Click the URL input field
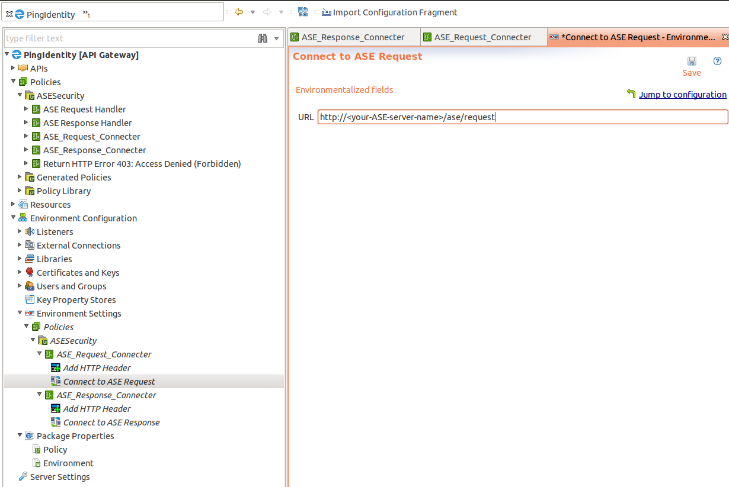The image size is (729, 487). click(522, 117)
